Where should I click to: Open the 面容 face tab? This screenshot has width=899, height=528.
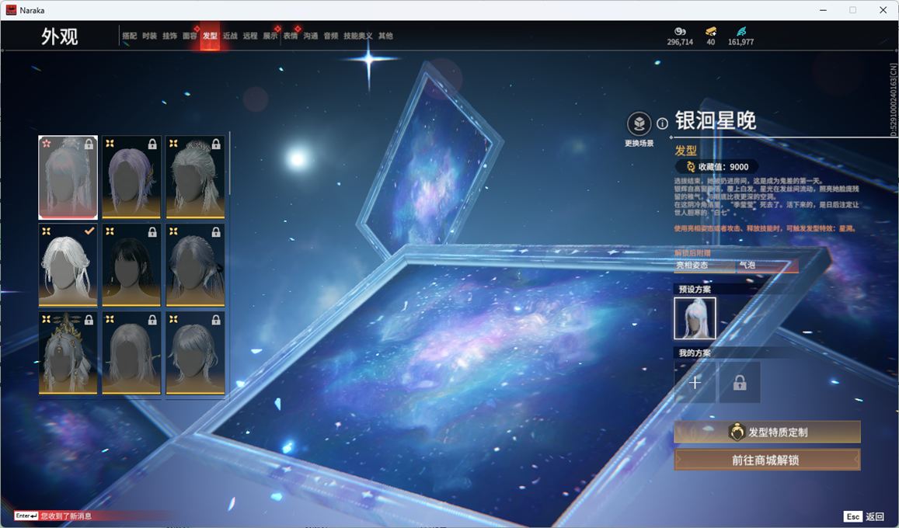coord(190,36)
